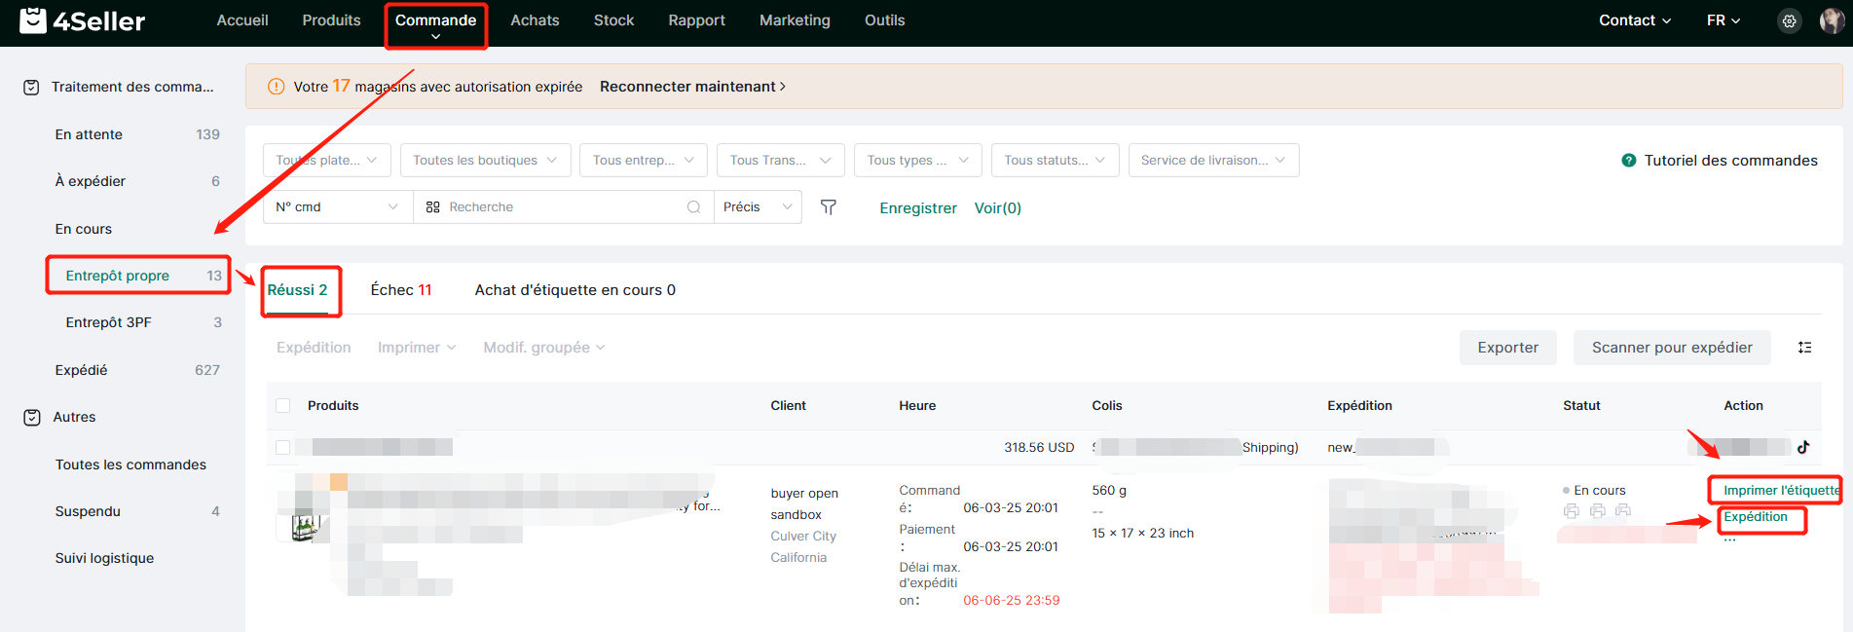
Task: Click Scanner pour expédier button
Action: pyautogui.click(x=1672, y=348)
